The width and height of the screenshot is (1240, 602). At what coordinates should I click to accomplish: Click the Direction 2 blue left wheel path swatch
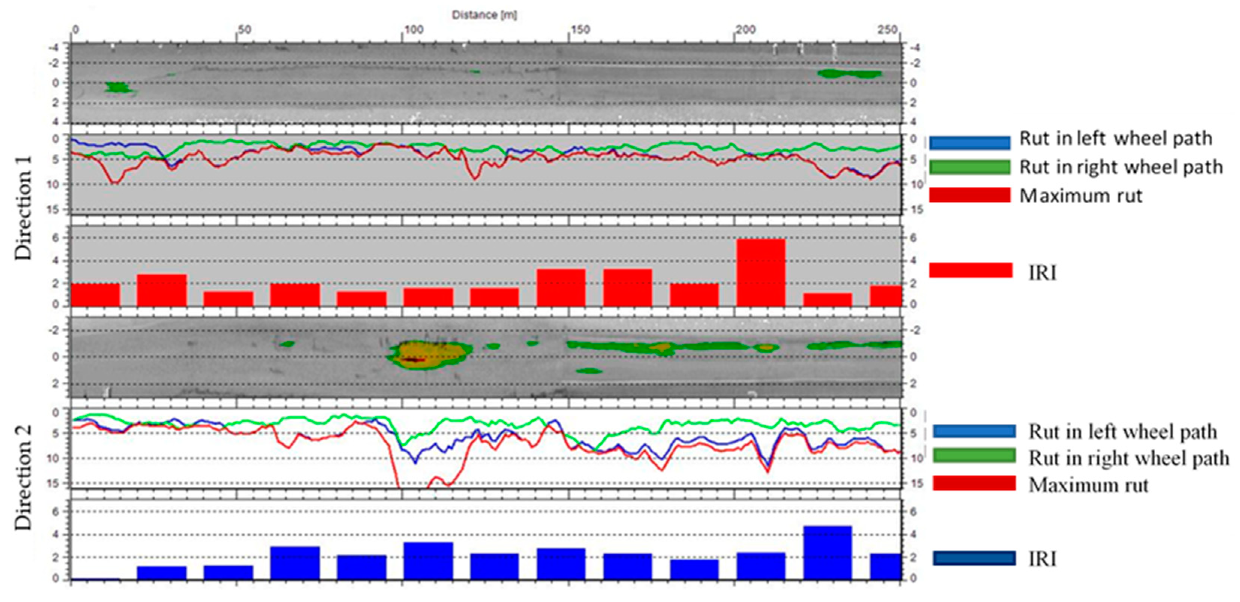point(974,431)
